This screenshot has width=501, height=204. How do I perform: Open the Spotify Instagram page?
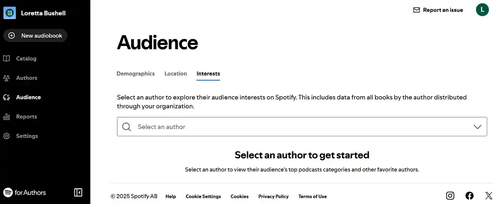(450, 196)
